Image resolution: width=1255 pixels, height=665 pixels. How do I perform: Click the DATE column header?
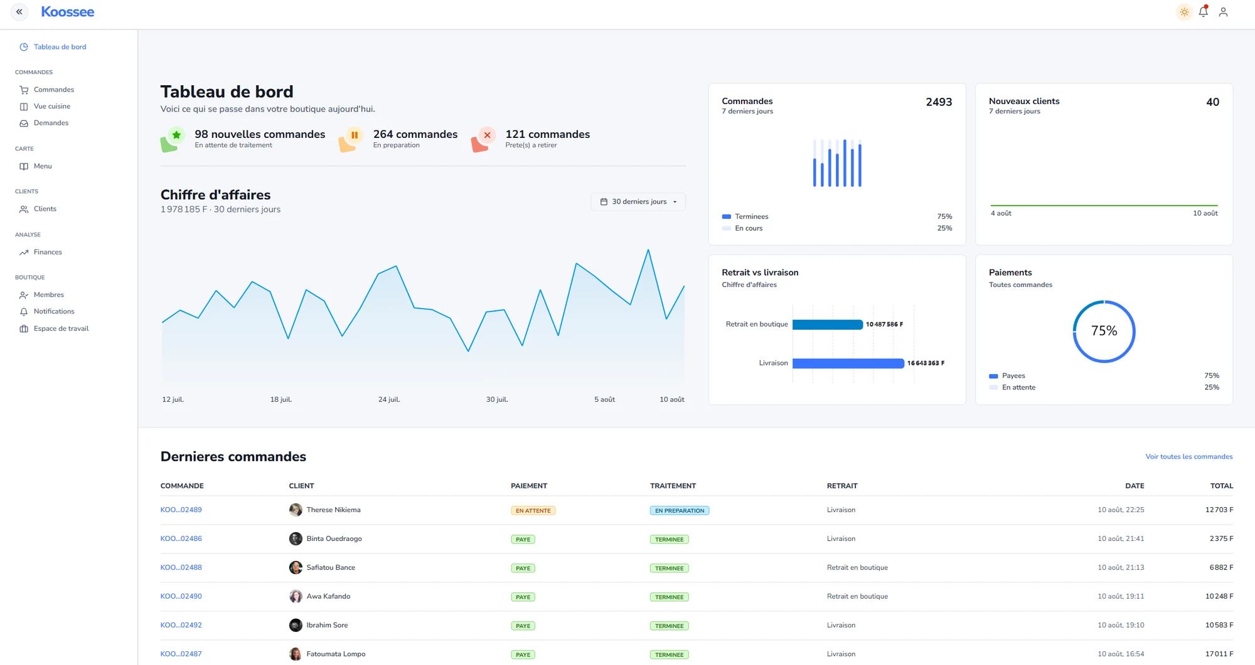[1135, 486]
